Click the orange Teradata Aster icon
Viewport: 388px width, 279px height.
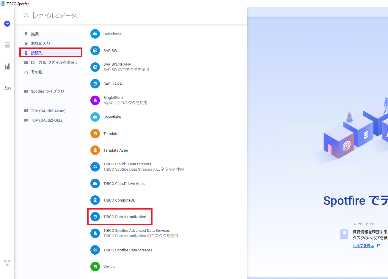tap(95, 150)
